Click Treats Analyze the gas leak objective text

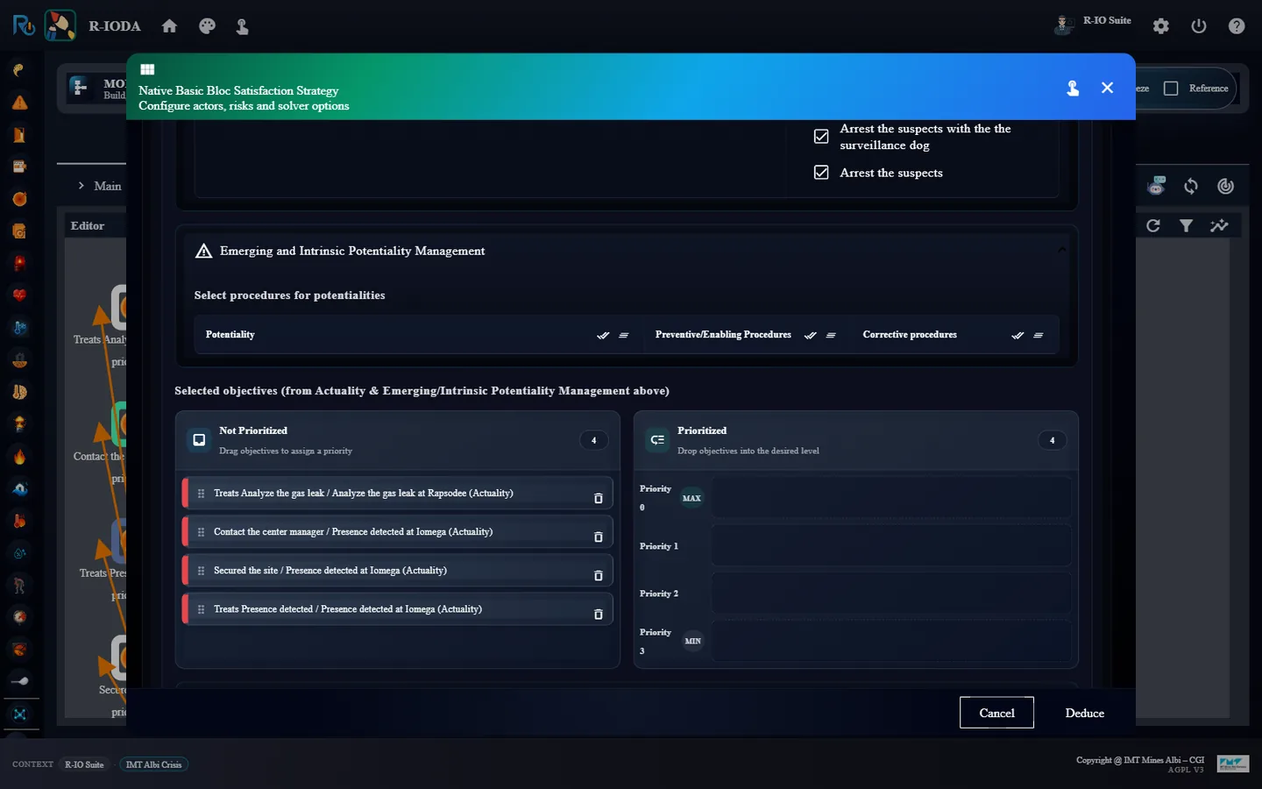[364, 494]
